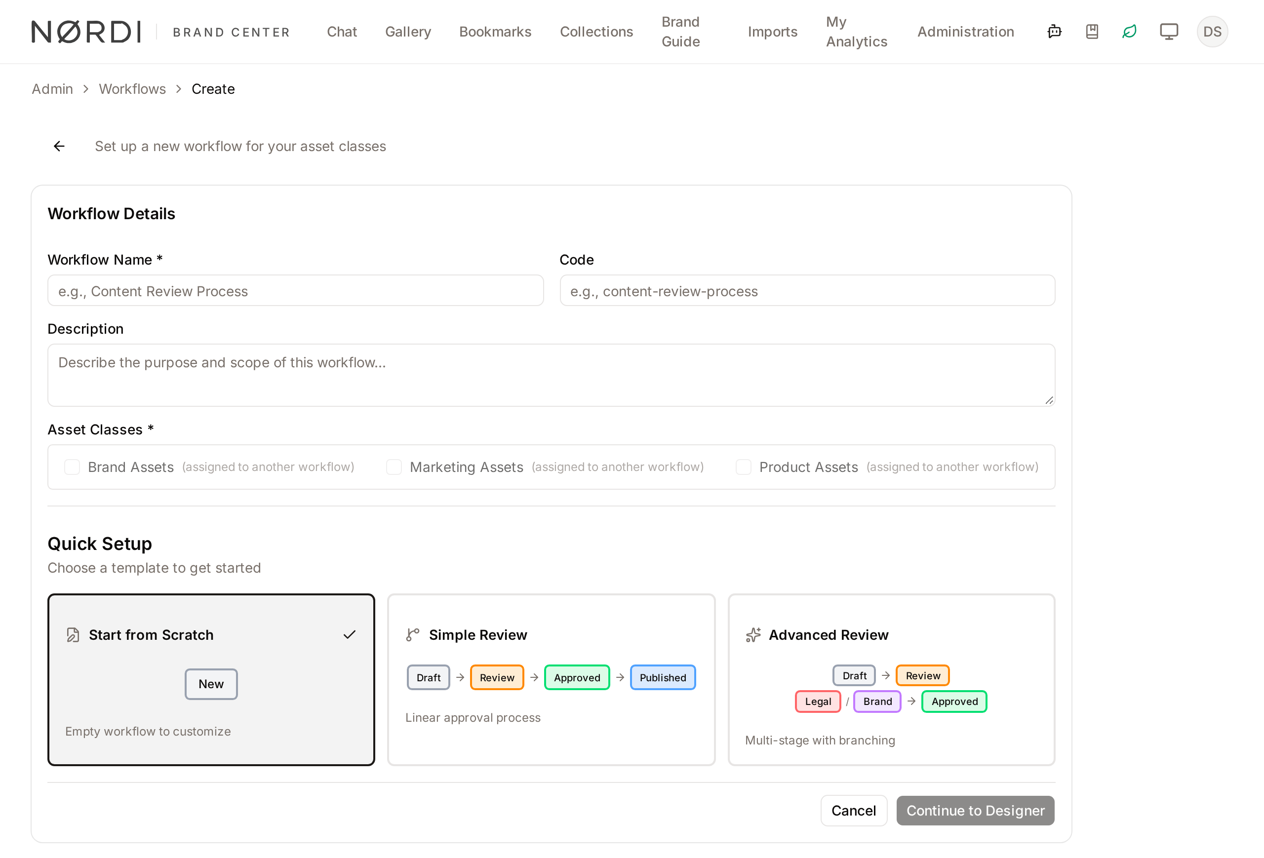1264x858 pixels.
Task: Click the Brand Assets label text
Action: click(130, 467)
